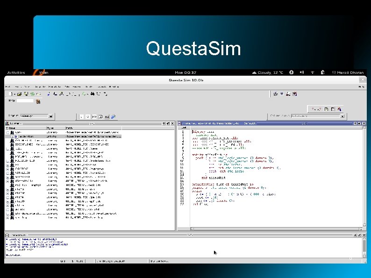The width and height of the screenshot is (371, 278).
Task: Click the Cloudy 12 °C weather indicator
Action: click(x=268, y=72)
